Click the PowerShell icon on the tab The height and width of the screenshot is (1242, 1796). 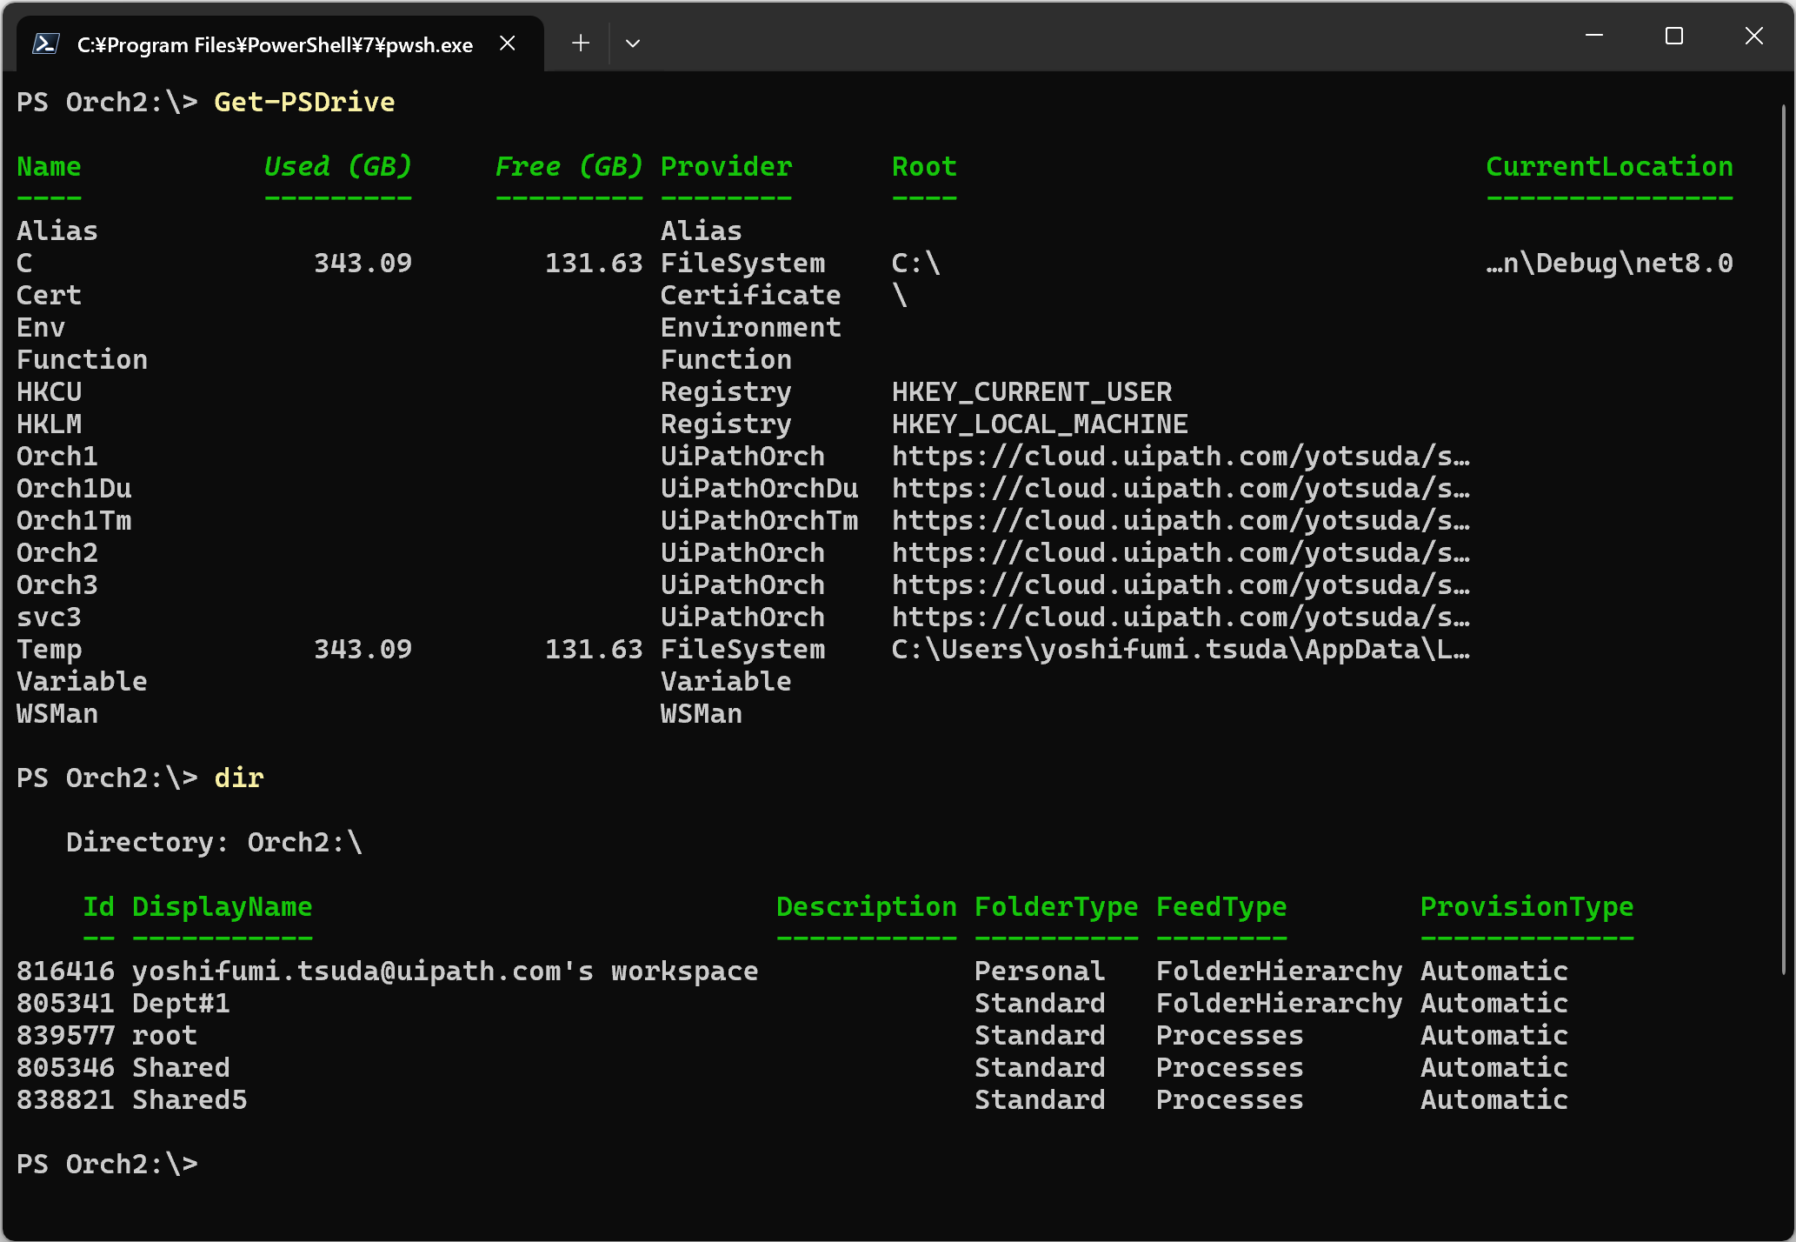pyautogui.click(x=46, y=43)
